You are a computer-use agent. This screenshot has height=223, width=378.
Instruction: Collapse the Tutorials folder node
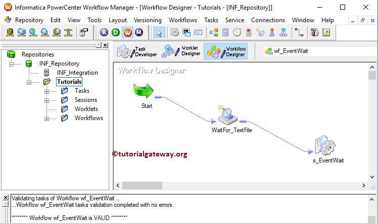[x=29, y=82]
